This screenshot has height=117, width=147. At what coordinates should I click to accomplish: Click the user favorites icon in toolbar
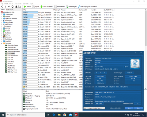click(x=16, y=7)
